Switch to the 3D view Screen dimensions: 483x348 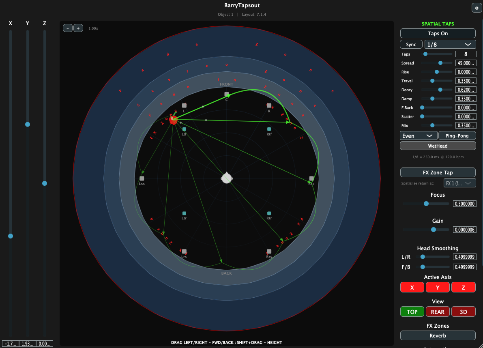[x=463, y=311]
